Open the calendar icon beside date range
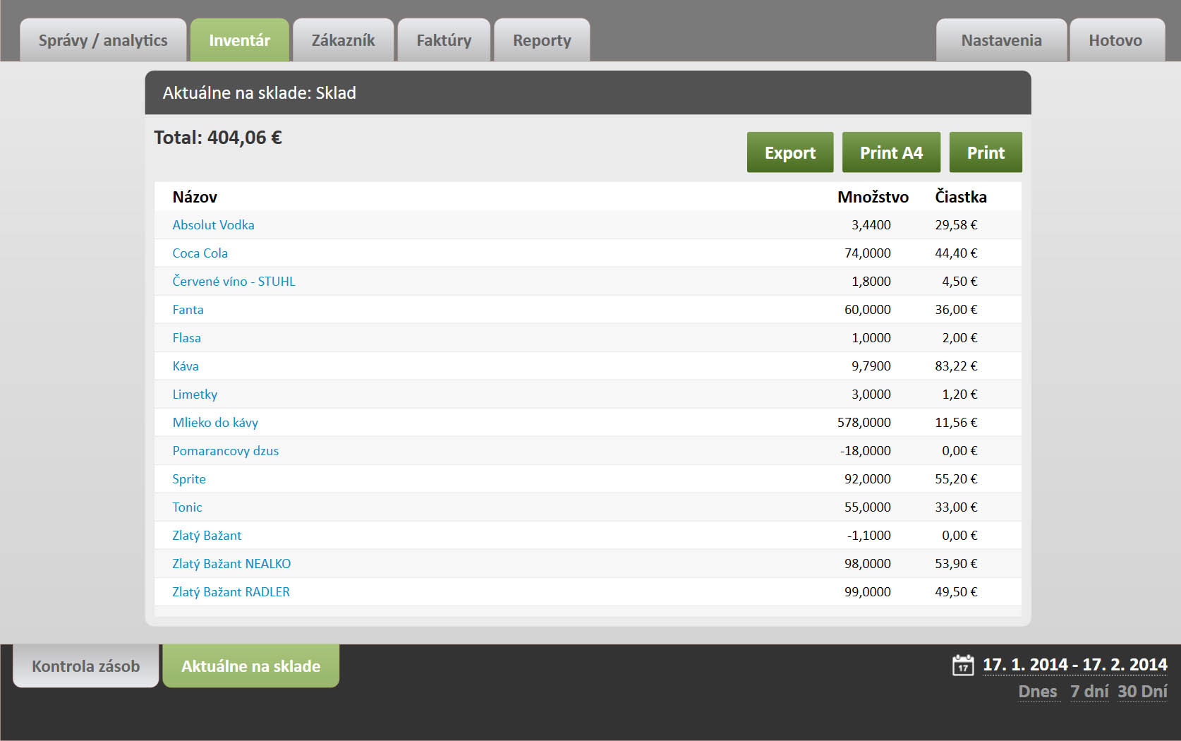 963,665
